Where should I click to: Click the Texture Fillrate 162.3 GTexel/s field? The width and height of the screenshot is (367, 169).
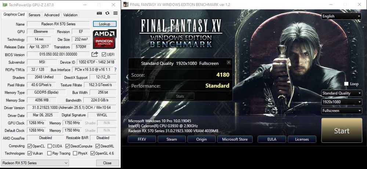coord(100,85)
